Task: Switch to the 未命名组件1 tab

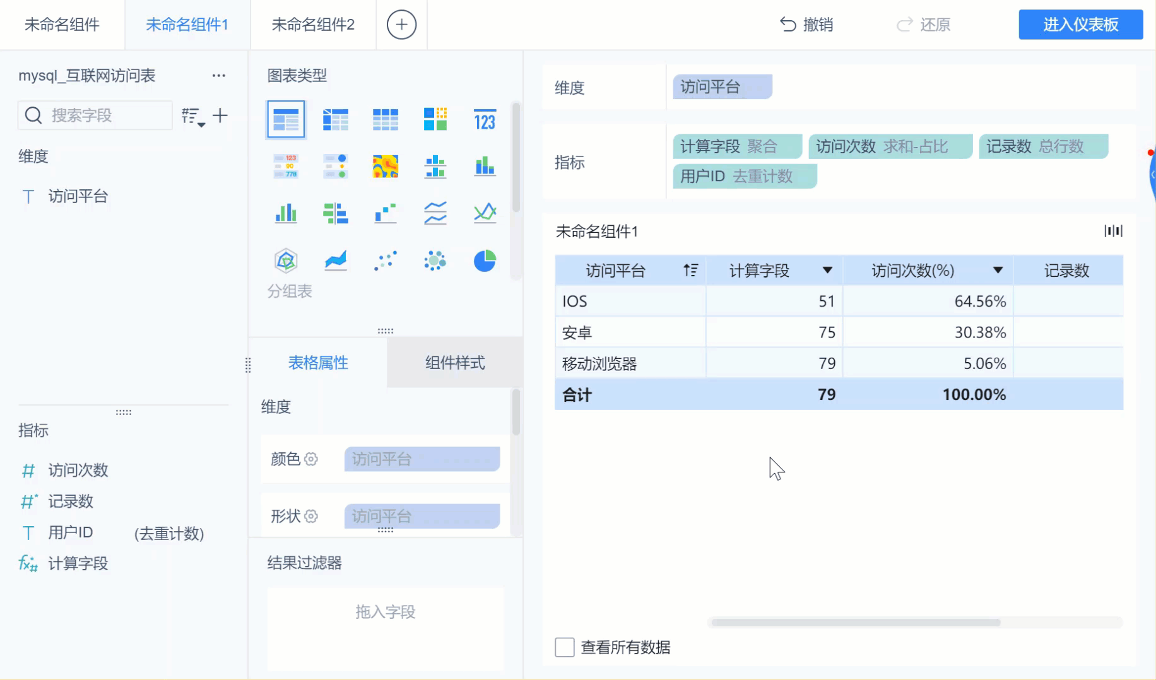Action: tap(187, 25)
